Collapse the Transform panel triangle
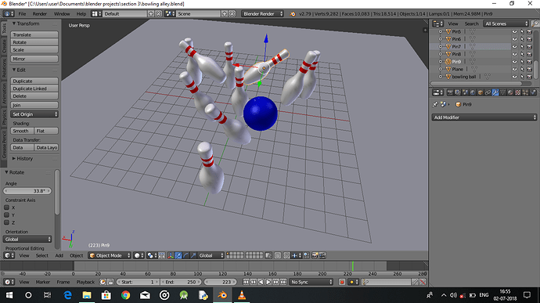This screenshot has height=303, width=540. pyautogui.click(x=14, y=23)
